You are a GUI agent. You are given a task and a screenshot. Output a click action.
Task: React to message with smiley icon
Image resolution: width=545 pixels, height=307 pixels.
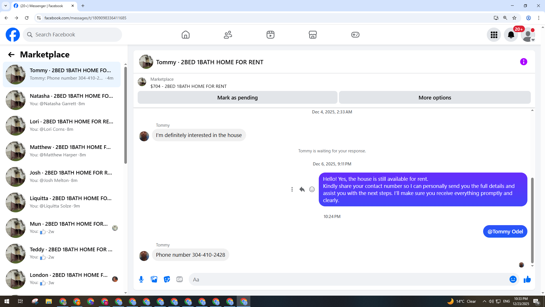click(312, 189)
